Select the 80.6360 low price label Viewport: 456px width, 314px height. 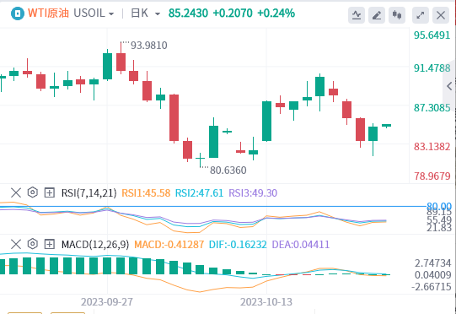(x=228, y=171)
